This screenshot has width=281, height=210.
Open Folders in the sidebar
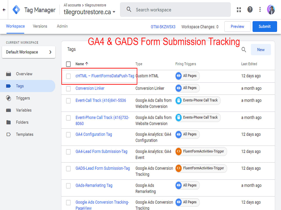tap(22, 122)
